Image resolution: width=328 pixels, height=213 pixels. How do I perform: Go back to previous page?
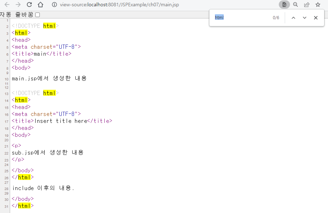7,5
